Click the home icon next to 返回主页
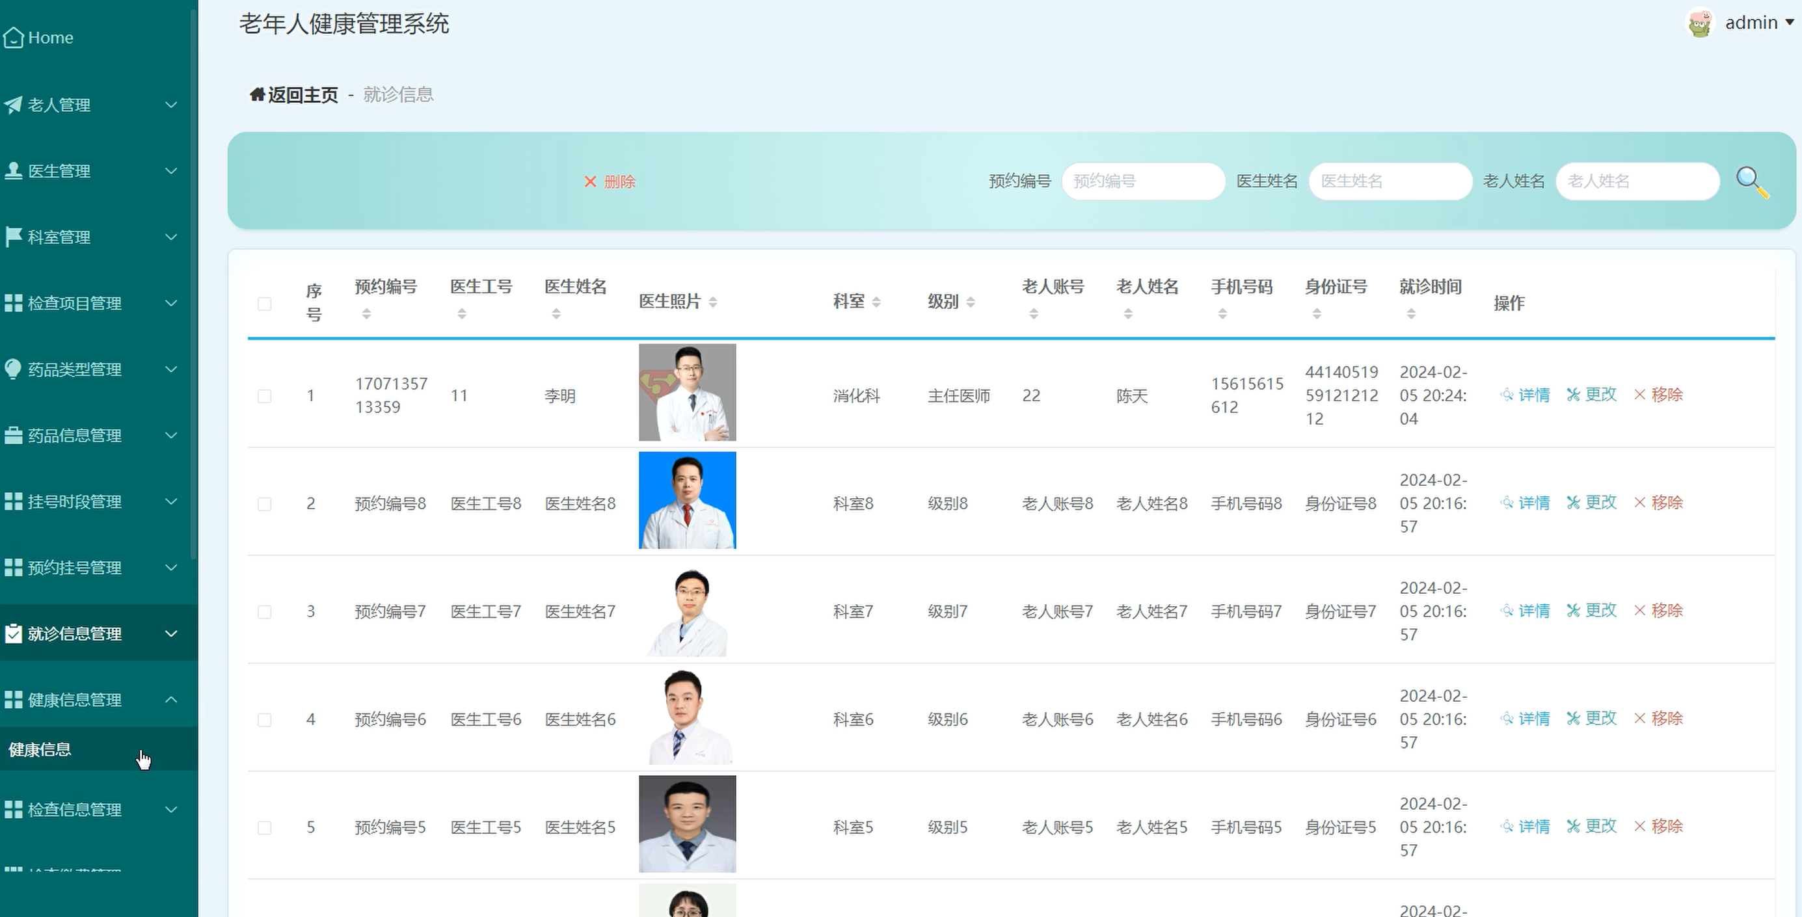Image resolution: width=1802 pixels, height=917 pixels. (257, 94)
